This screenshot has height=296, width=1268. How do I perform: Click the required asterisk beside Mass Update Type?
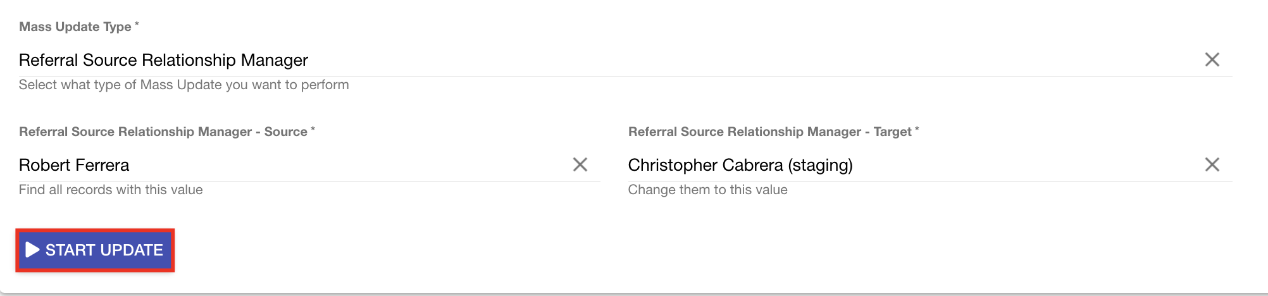point(137,24)
